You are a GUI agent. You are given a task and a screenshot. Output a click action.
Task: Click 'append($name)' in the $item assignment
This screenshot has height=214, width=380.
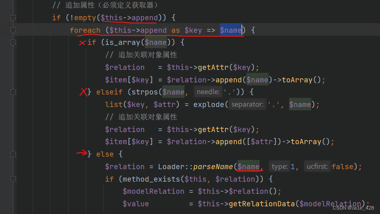pyautogui.click(x=244, y=80)
